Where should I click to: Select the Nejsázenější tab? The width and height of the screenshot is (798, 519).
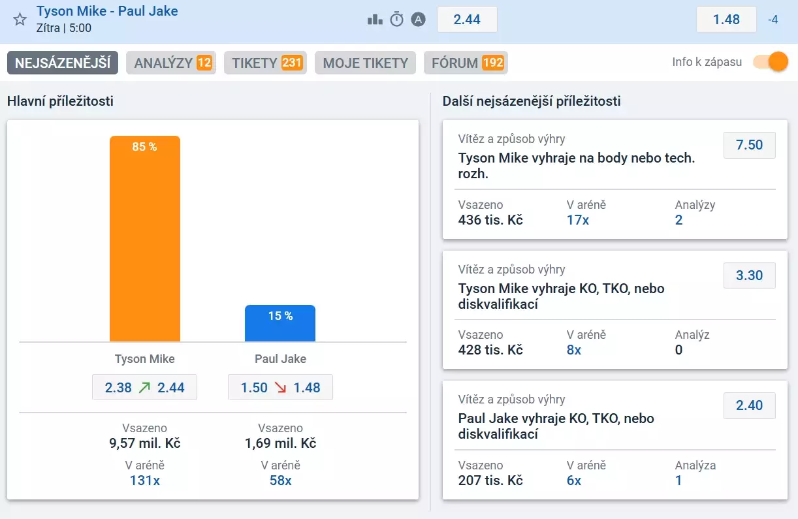63,63
